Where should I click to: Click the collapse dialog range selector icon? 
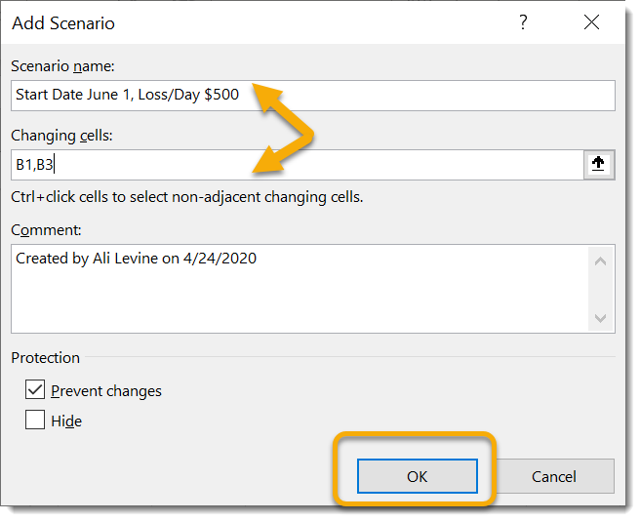tap(599, 165)
